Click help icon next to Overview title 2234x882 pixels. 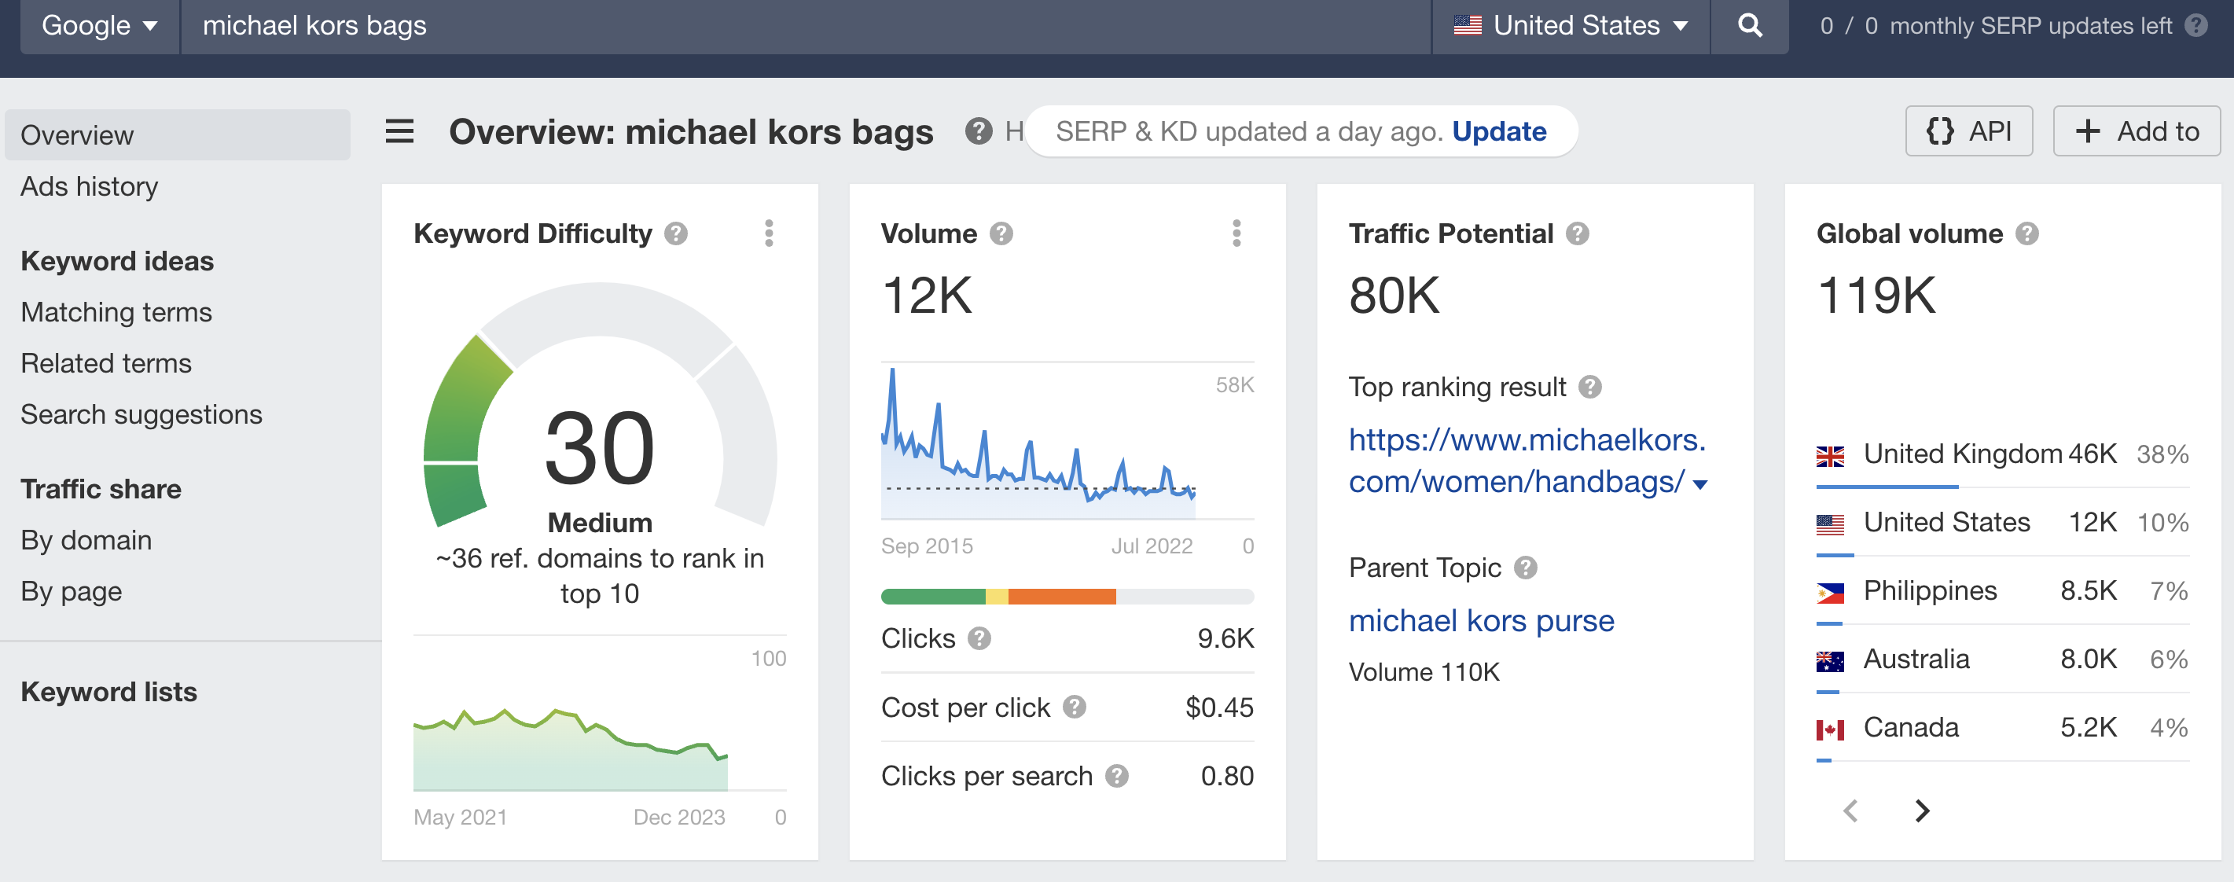[x=978, y=132]
